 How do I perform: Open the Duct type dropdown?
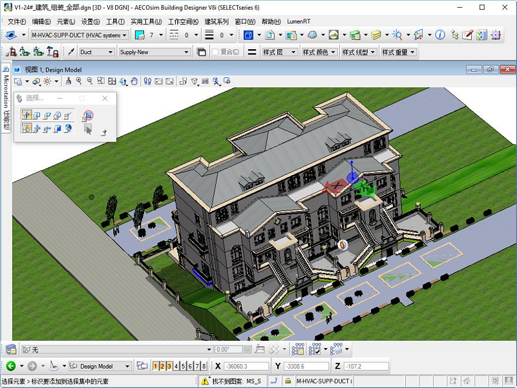tap(96, 52)
